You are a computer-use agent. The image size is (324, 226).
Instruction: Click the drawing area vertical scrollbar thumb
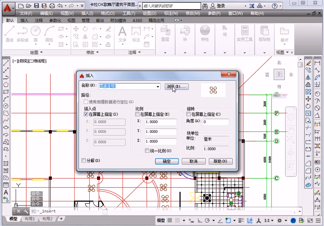(300, 65)
